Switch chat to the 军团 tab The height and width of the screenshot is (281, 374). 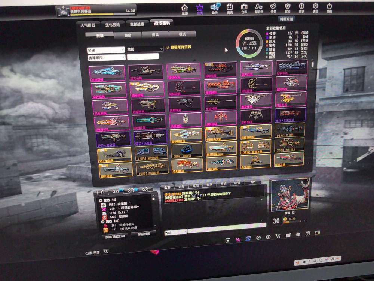pyautogui.click(x=196, y=185)
